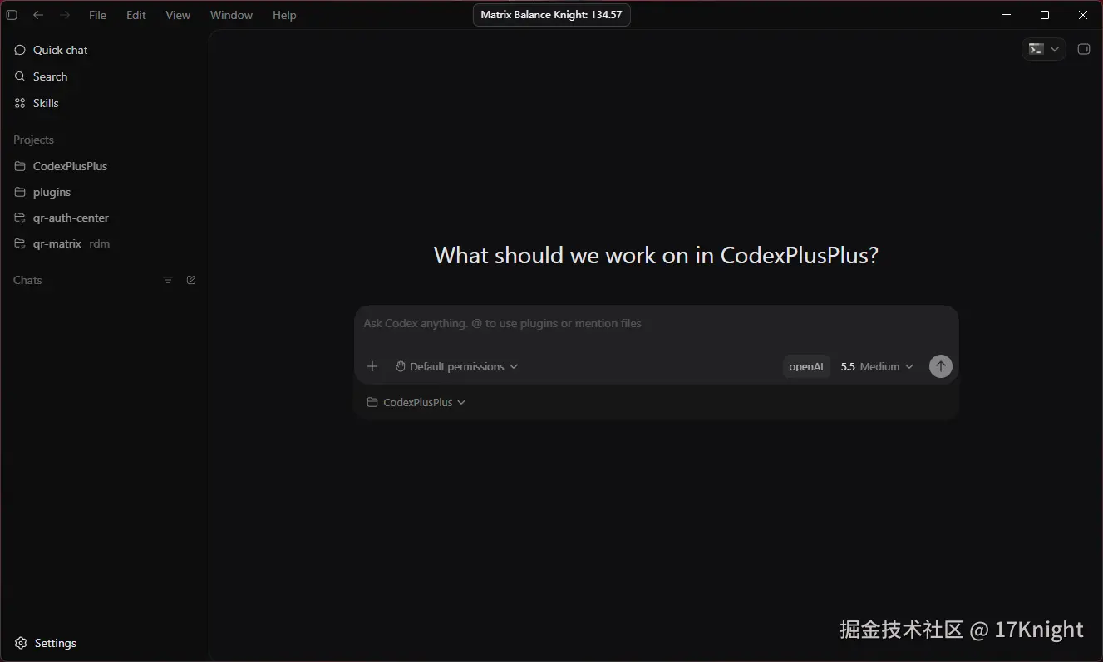Viewport: 1103px width, 662px height.
Task: Toggle the left sidebar panel icon
Action: [x=12, y=15]
